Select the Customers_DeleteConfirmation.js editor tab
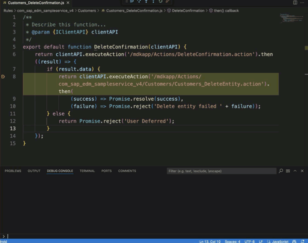 click(x=36, y=3)
